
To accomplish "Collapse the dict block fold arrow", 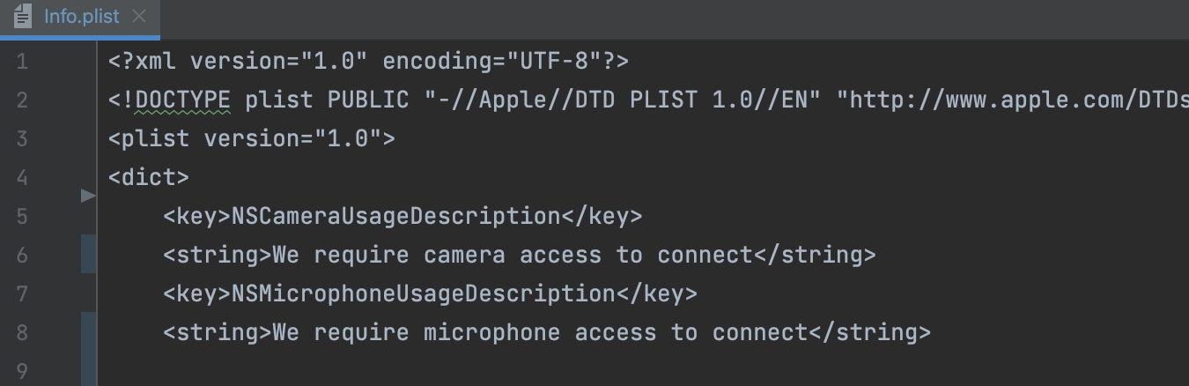I will tap(87, 195).
